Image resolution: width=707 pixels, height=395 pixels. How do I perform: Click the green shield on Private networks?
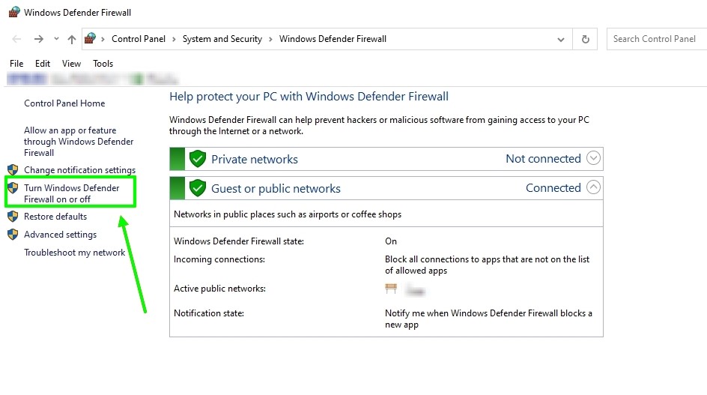(198, 159)
